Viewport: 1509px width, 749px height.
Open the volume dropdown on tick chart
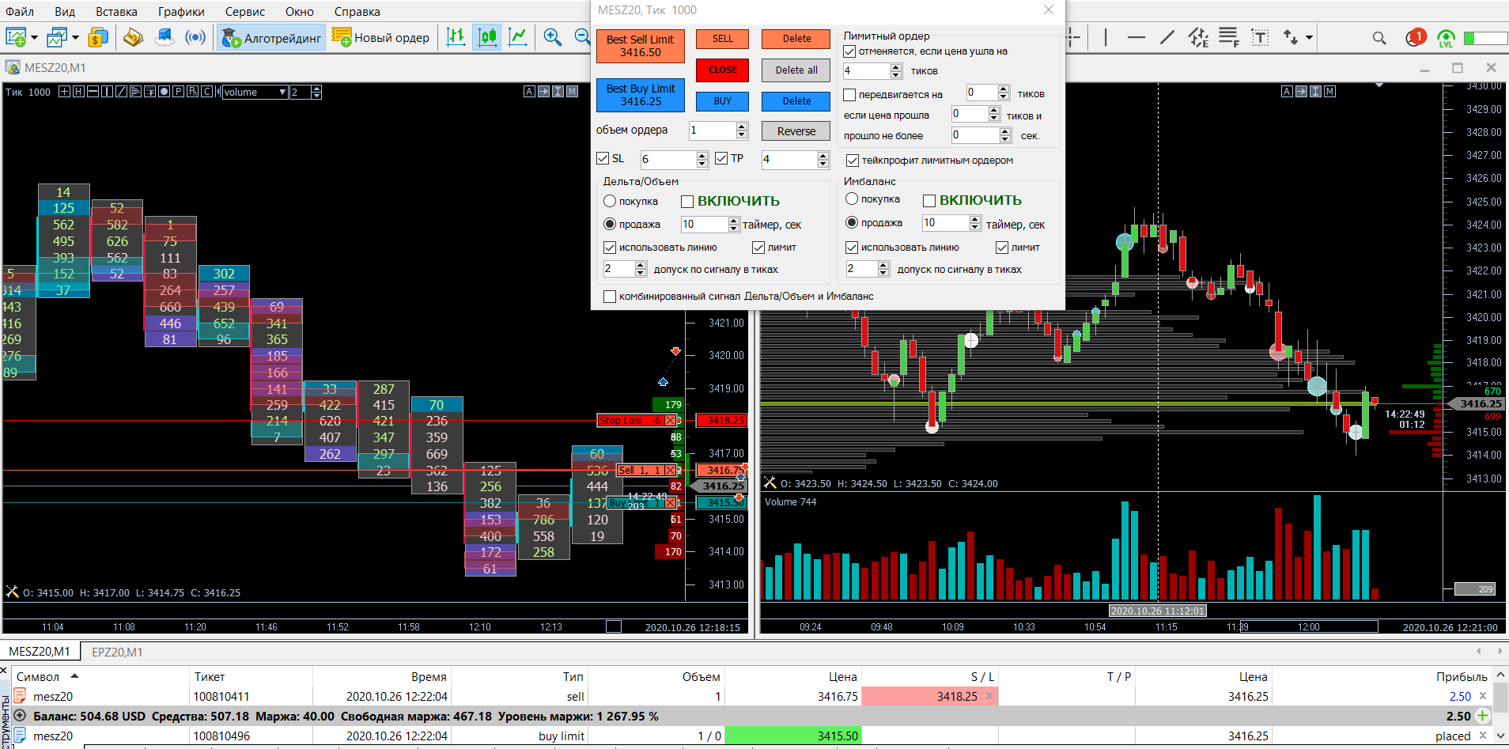point(282,93)
